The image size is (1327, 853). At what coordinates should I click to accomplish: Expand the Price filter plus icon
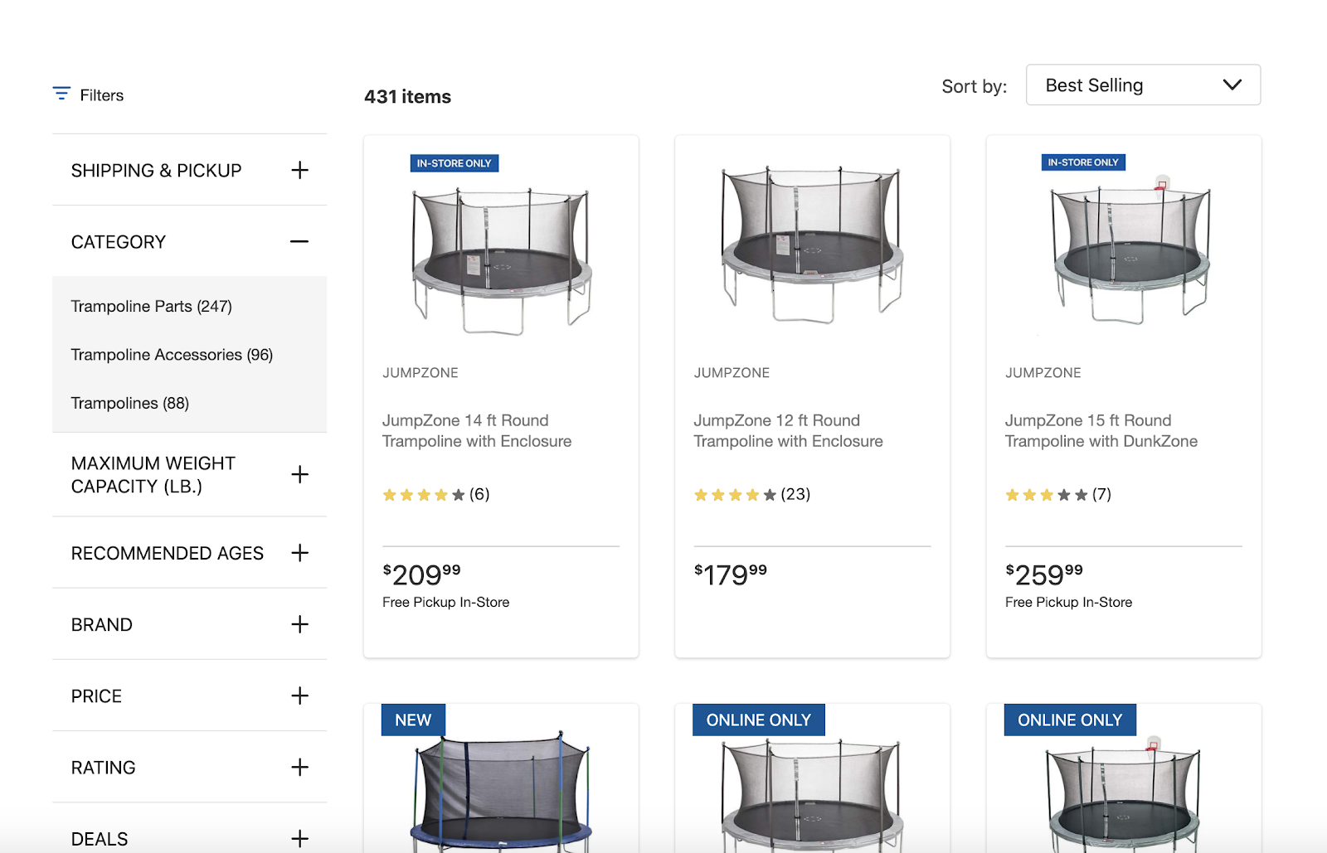coord(299,695)
